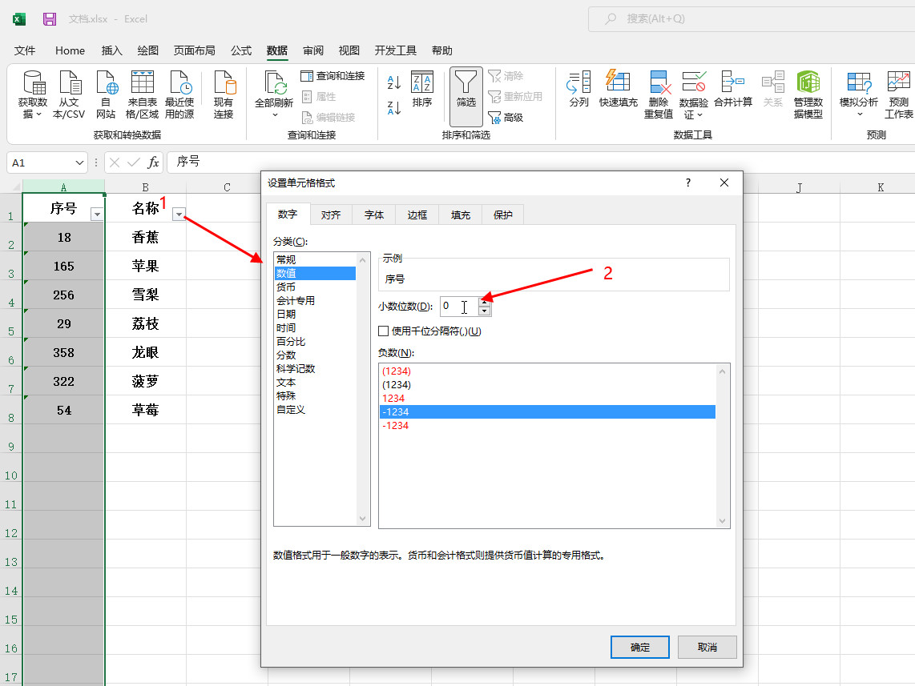
Task: Import data 自网站 (from web)
Action: click(x=106, y=94)
